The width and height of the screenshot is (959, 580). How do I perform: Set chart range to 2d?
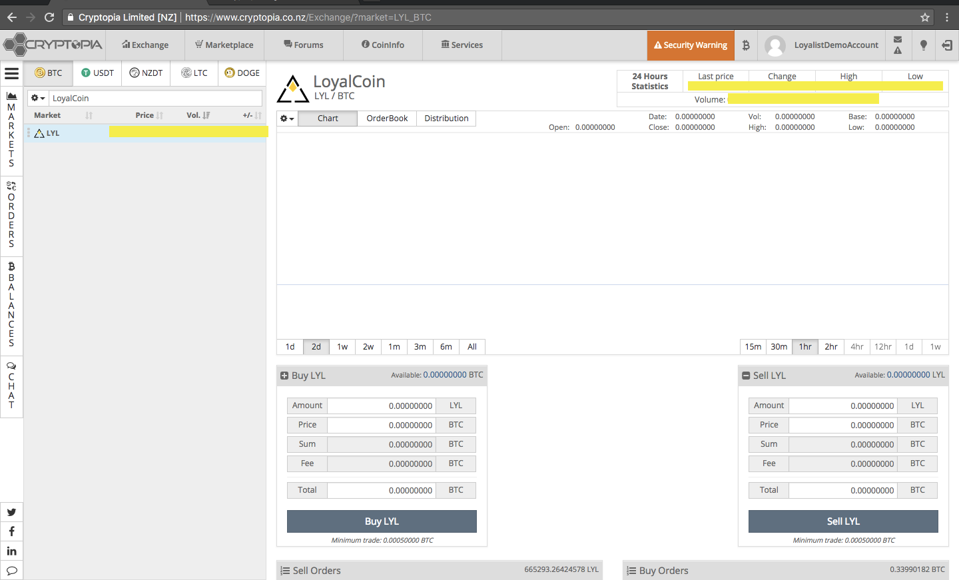point(316,347)
